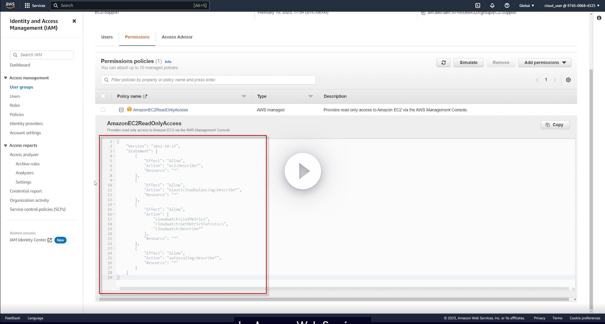Image resolution: width=605 pixels, height=324 pixels.
Task: Open the sidebar Users link
Action: point(15,96)
